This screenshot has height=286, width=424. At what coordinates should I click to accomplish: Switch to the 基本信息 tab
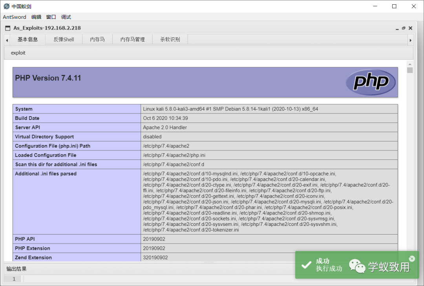27,40
